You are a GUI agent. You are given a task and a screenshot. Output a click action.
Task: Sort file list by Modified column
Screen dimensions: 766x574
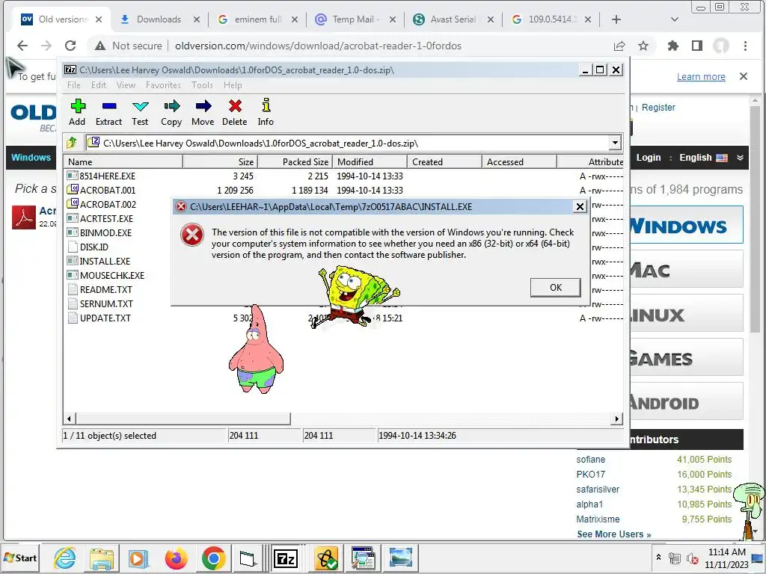coord(370,161)
